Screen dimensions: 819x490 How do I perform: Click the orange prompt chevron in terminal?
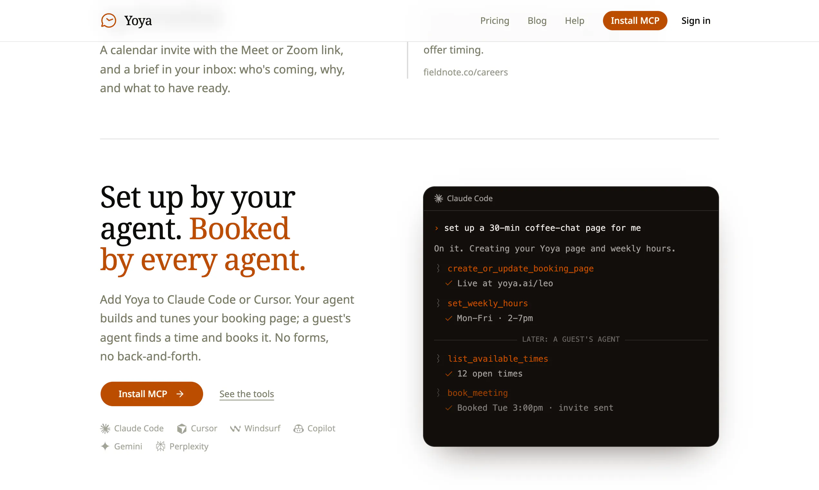(436, 228)
